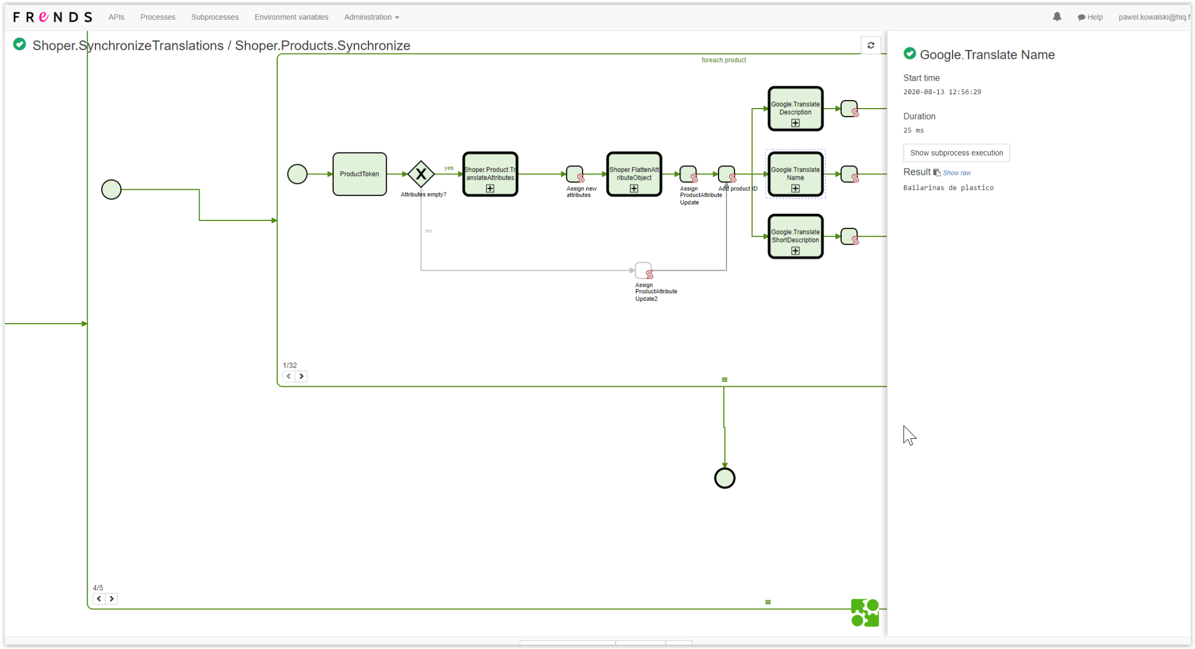Expand the Google.Translate Description subprocess plus
The height and width of the screenshot is (649, 1195).
795,123
